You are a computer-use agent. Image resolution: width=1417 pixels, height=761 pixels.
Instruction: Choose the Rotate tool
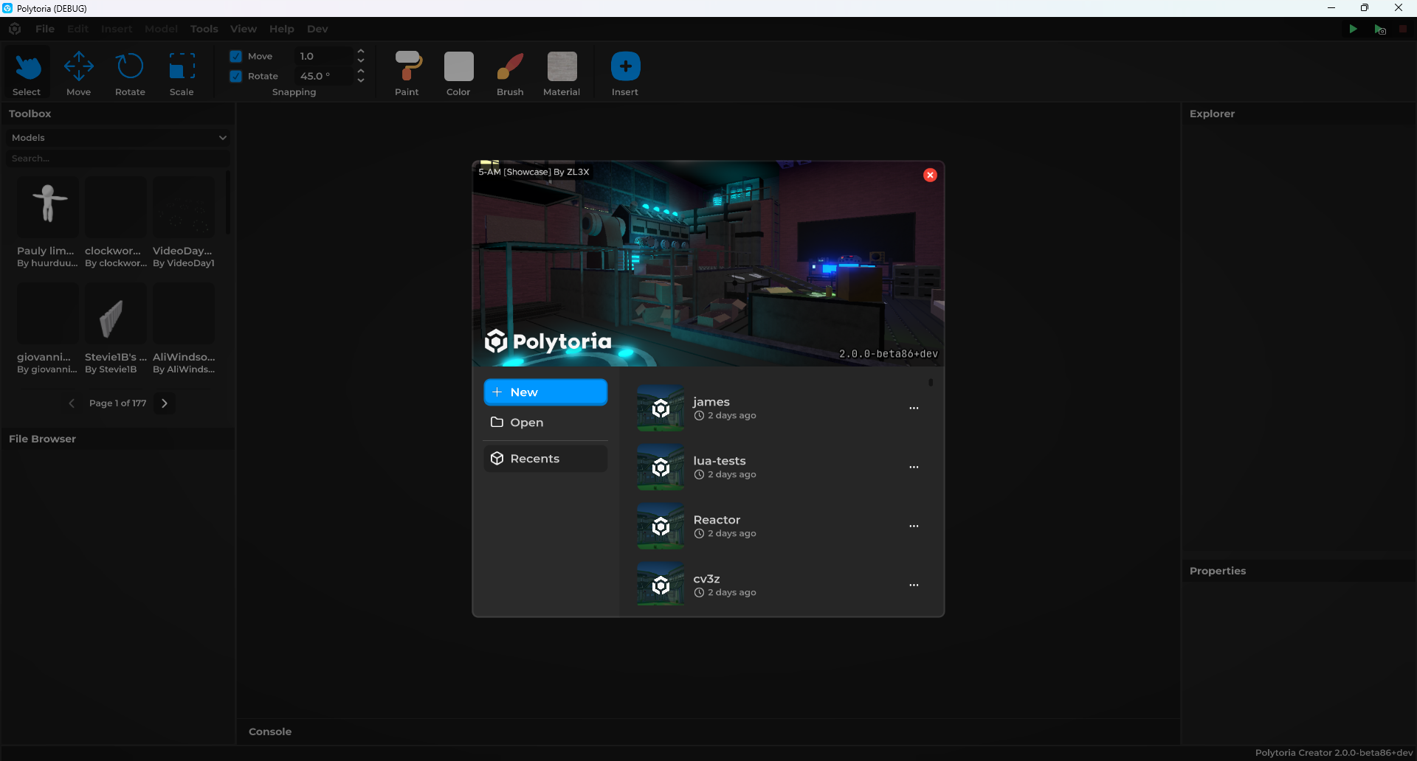pos(130,72)
